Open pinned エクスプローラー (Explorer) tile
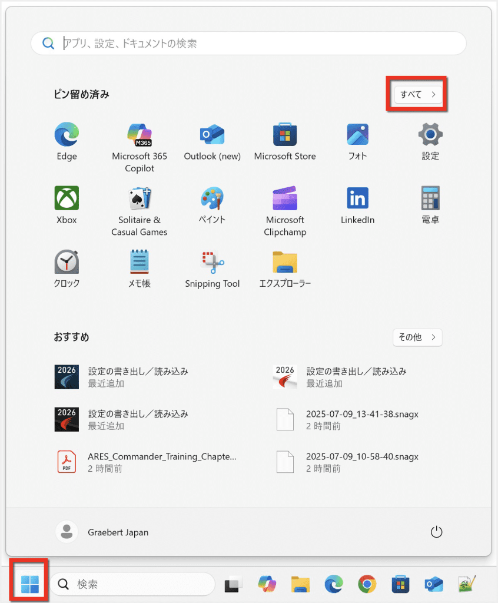The height and width of the screenshot is (603, 498). tap(285, 269)
